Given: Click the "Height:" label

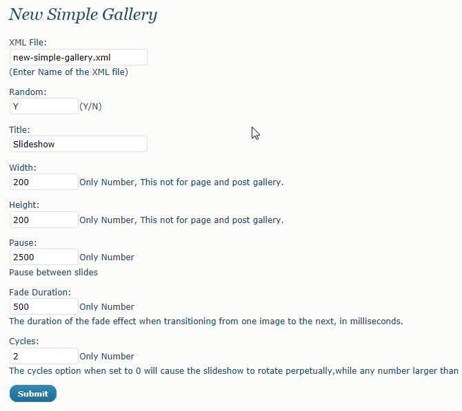Looking at the screenshot, I should pos(24,204).
